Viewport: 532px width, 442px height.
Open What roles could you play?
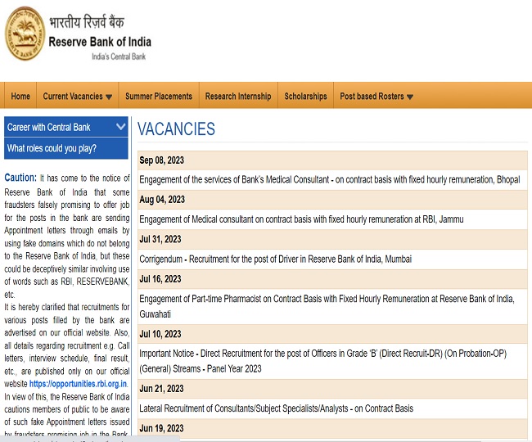coord(52,148)
